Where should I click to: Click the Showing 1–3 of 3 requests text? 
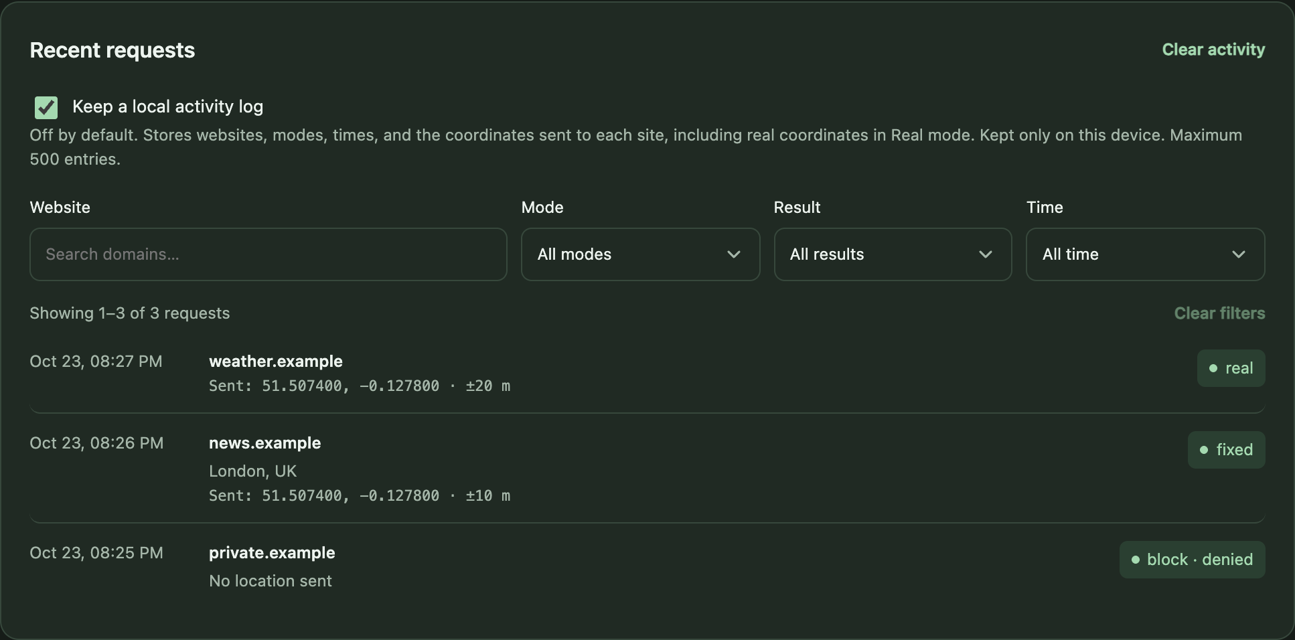(x=130, y=313)
